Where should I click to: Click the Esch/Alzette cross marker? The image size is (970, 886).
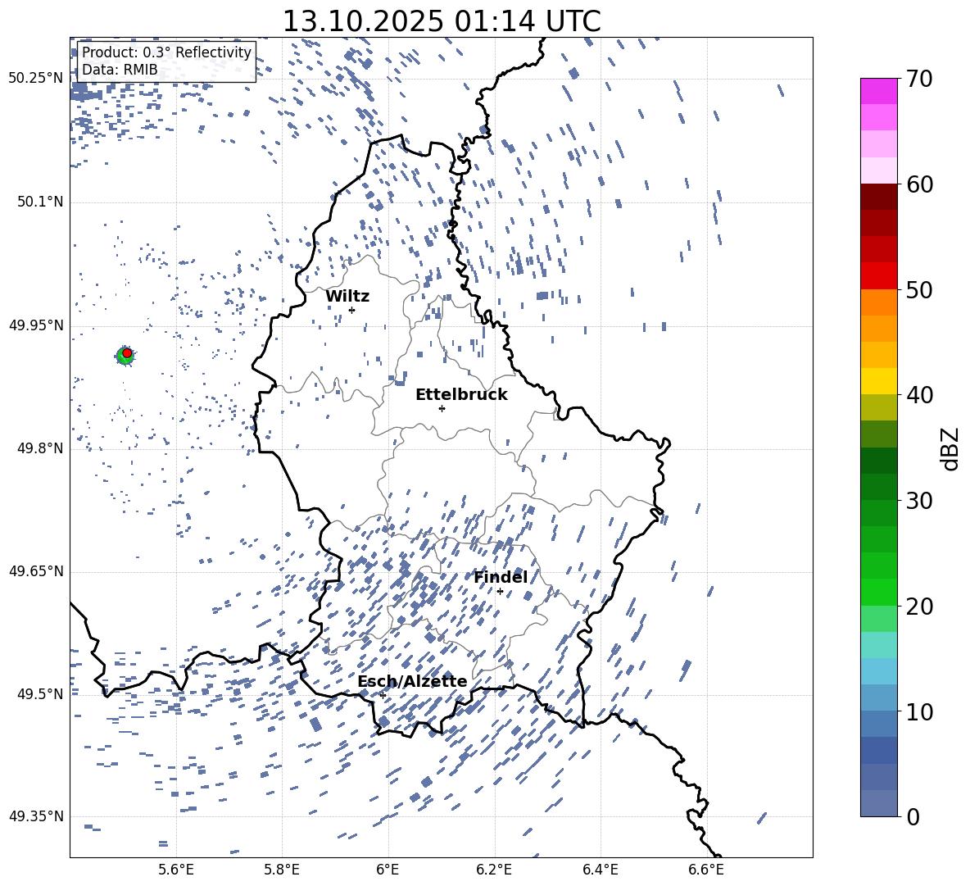tap(383, 695)
